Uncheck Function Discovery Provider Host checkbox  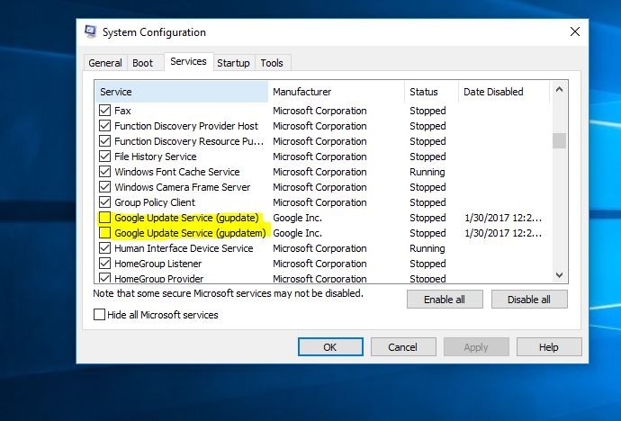(x=104, y=126)
